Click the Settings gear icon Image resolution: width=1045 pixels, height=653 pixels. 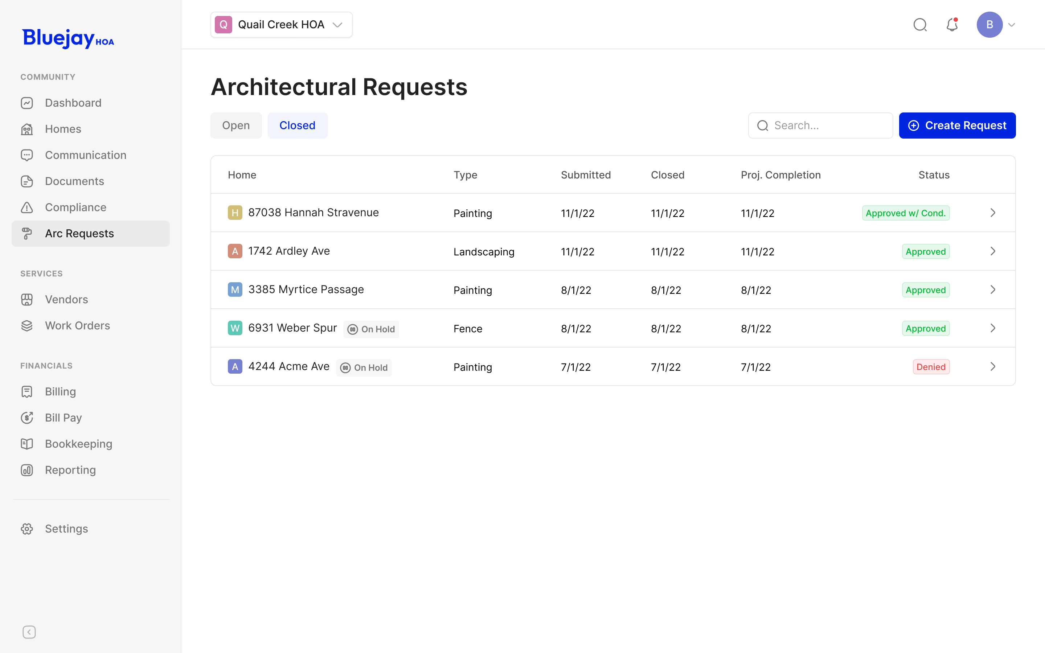tap(27, 529)
